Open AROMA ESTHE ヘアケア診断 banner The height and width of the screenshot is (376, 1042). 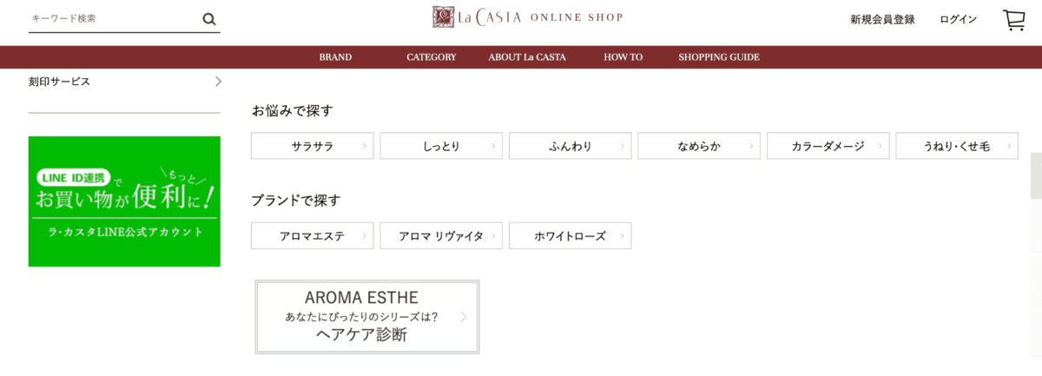[x=367, y=317]
